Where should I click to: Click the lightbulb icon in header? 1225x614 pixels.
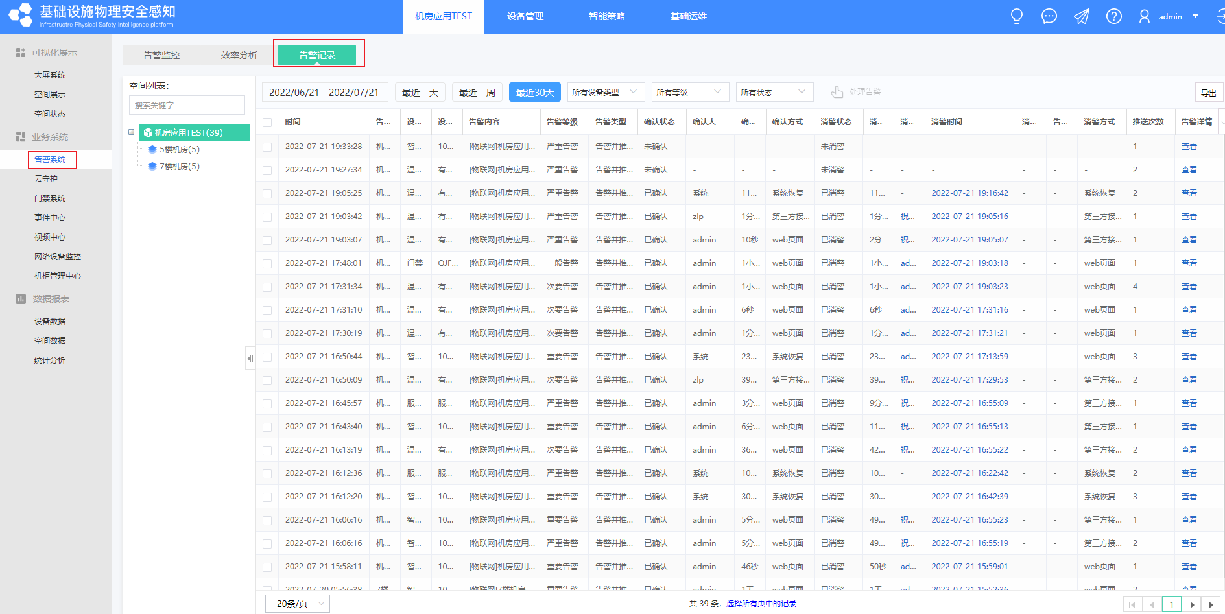[1016, 17]
